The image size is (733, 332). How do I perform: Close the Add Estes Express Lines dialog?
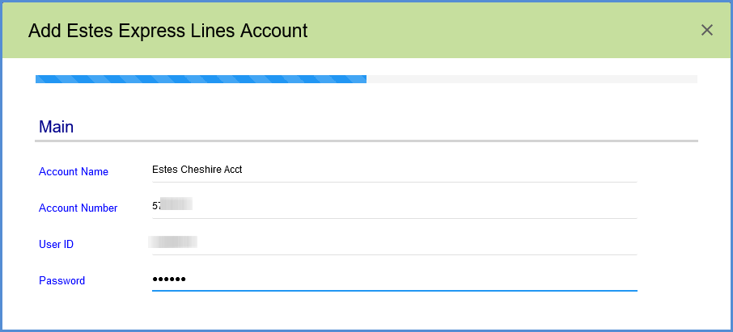tap(706, 31)
